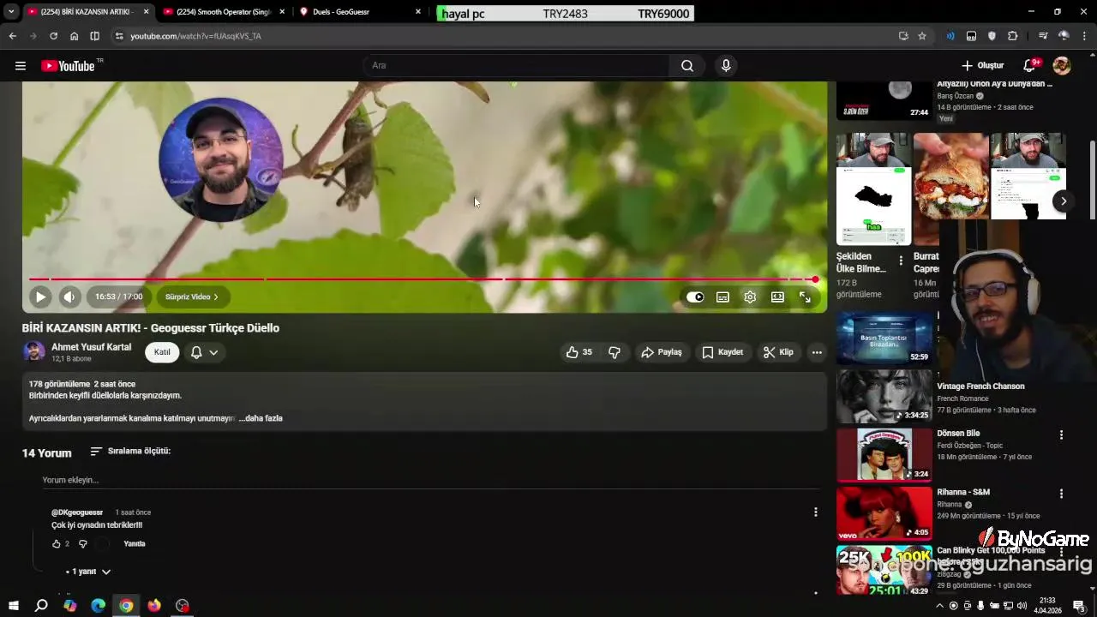Open the notifications bell in the header

pos(1031,66)
